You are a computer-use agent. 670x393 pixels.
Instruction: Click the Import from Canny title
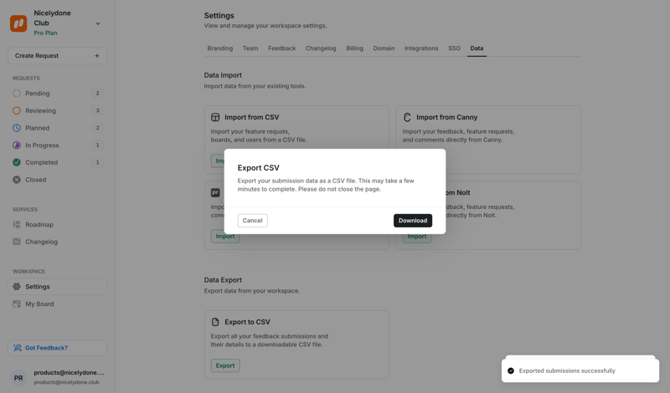[x=447, y=117]
